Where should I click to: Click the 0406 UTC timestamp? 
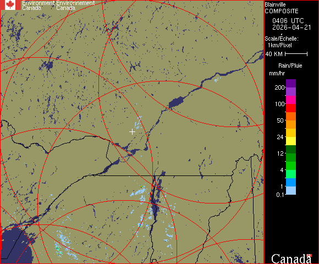[x=288, y=21]
